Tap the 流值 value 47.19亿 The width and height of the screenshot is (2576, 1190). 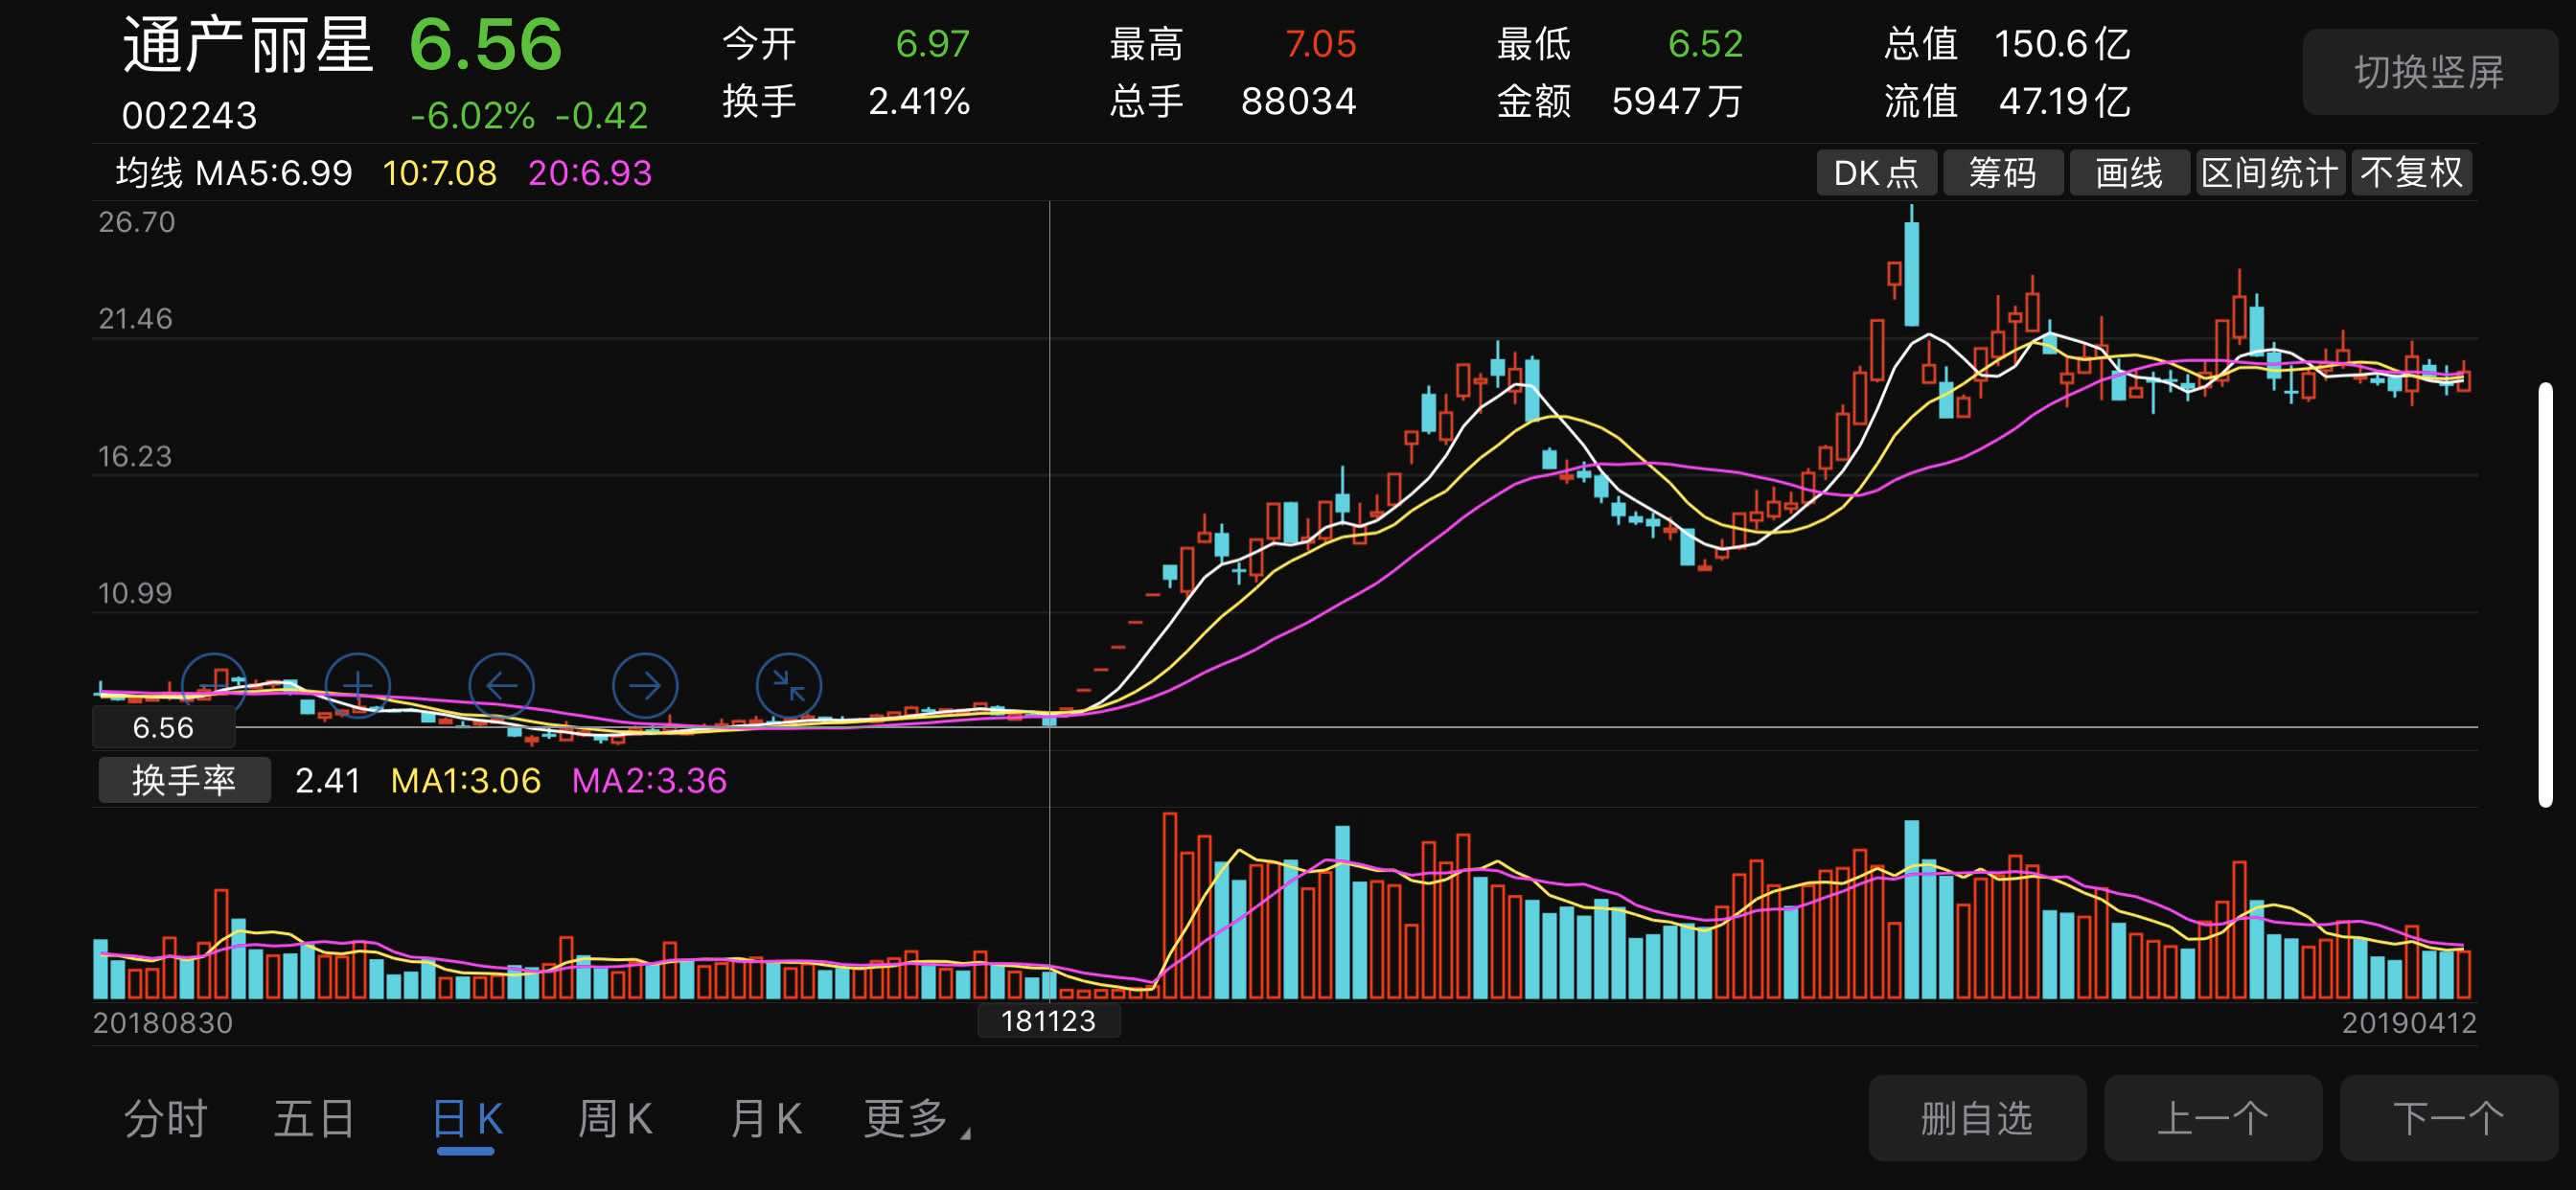[x=2064, y=101]
